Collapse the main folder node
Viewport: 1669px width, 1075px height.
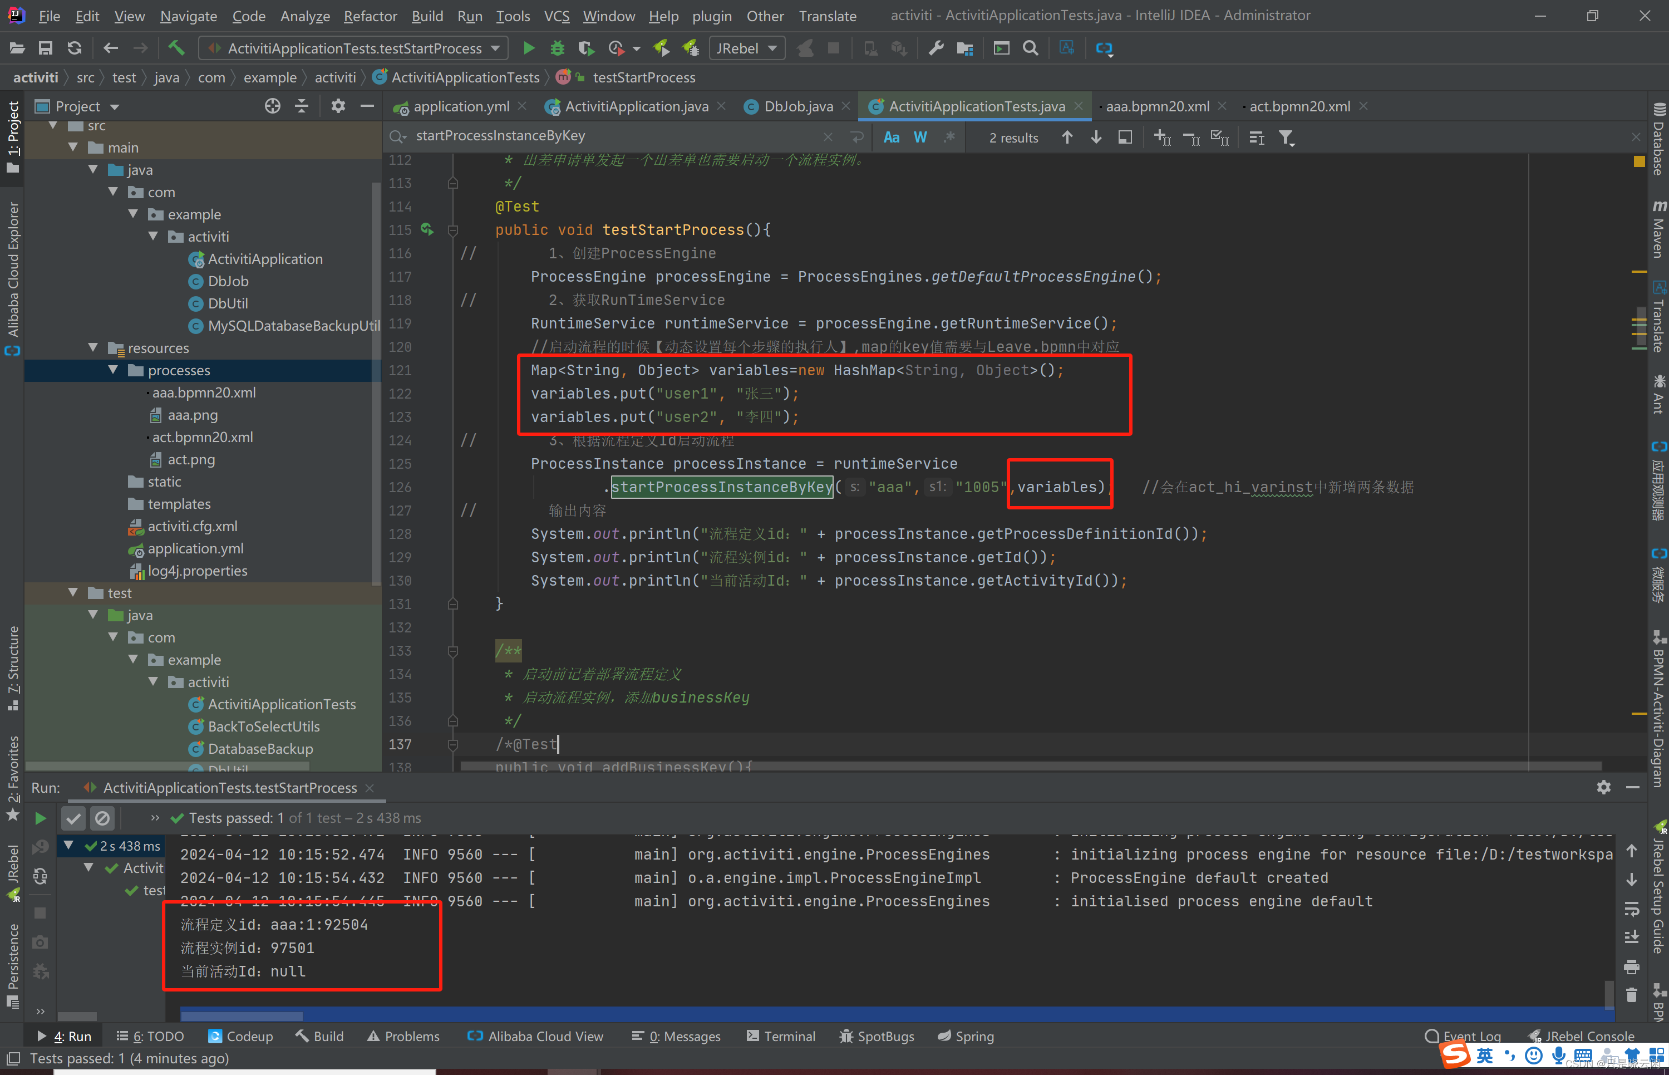[74, 148]
